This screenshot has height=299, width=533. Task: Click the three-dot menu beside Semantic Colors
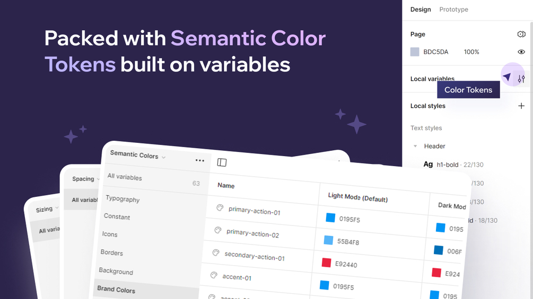point(200,160)
